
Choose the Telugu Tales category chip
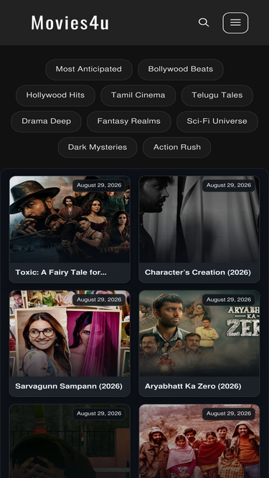[x=217, y=95]
